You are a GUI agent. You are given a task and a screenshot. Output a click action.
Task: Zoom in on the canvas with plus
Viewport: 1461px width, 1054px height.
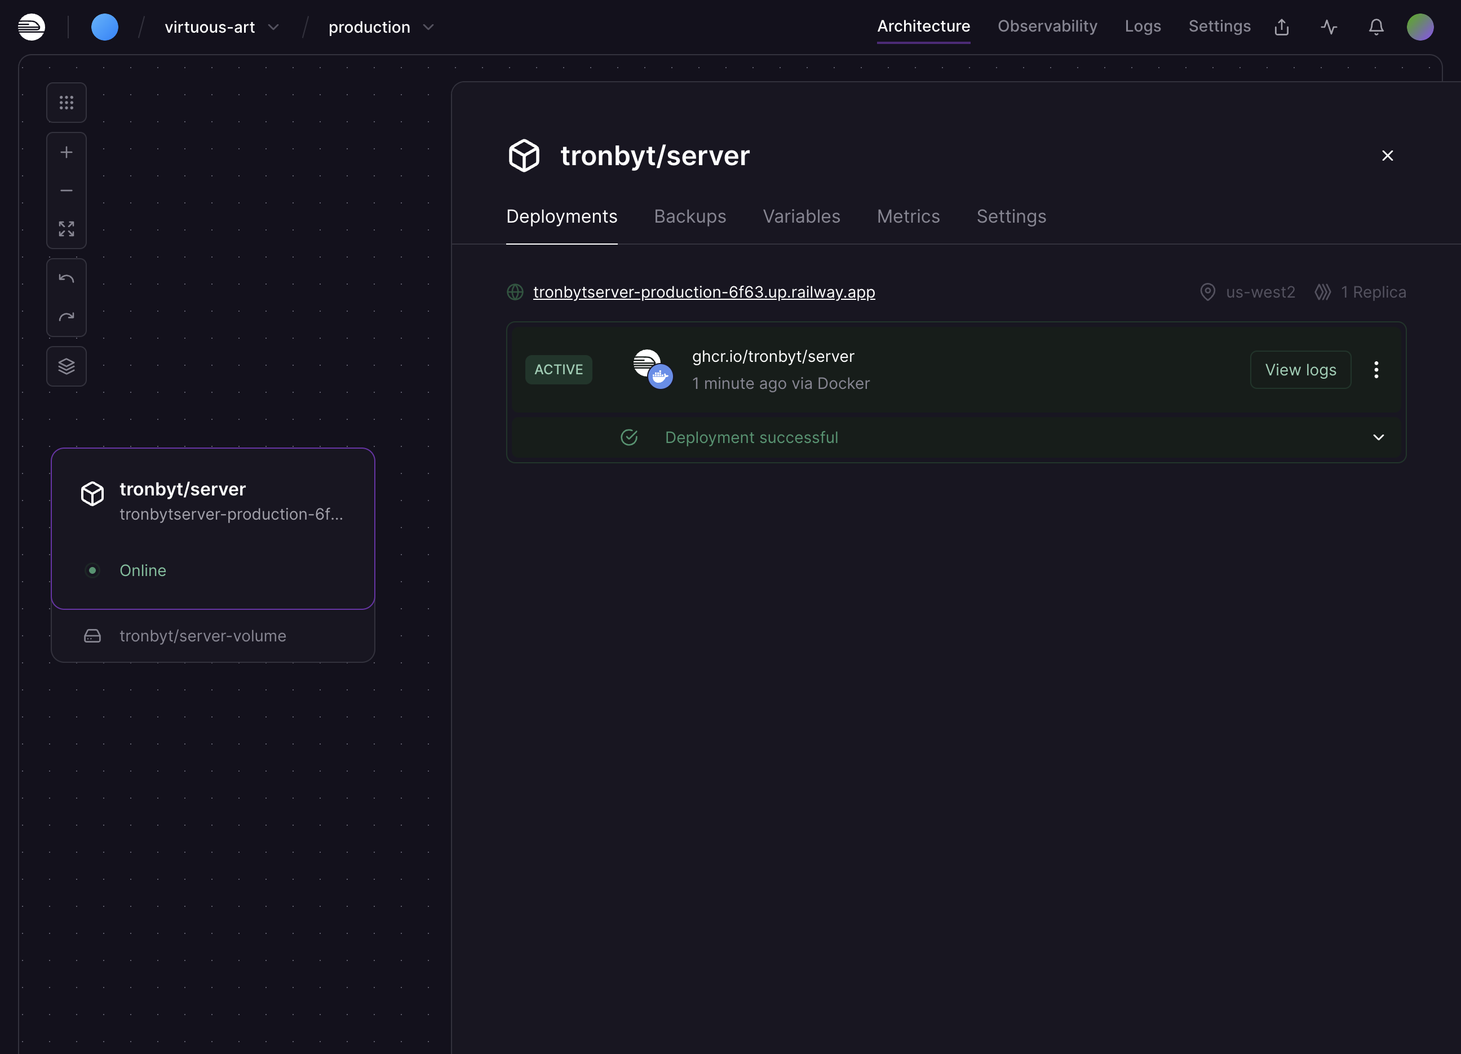[67, 152]
